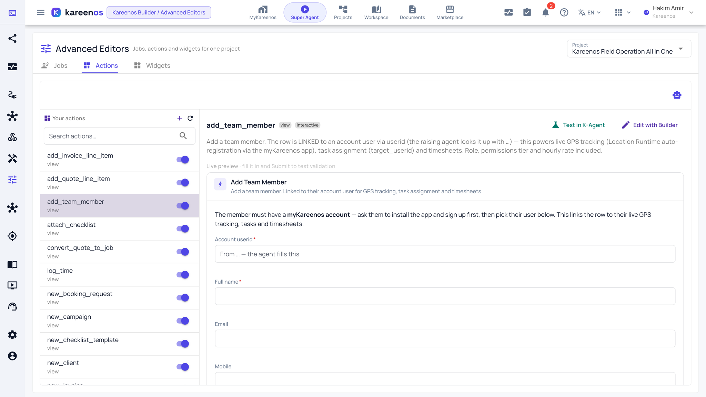This screenshot has height=397, width=706.
Task: Switch to the Jobs tab
Action: [54, 65]
